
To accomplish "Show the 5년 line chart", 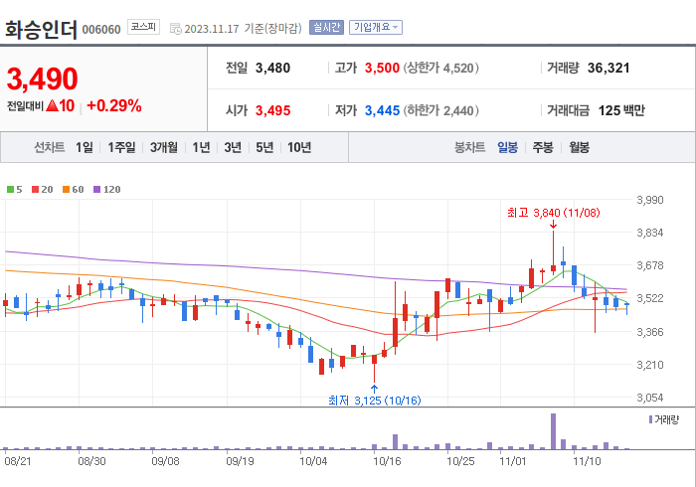I will 264,147.
